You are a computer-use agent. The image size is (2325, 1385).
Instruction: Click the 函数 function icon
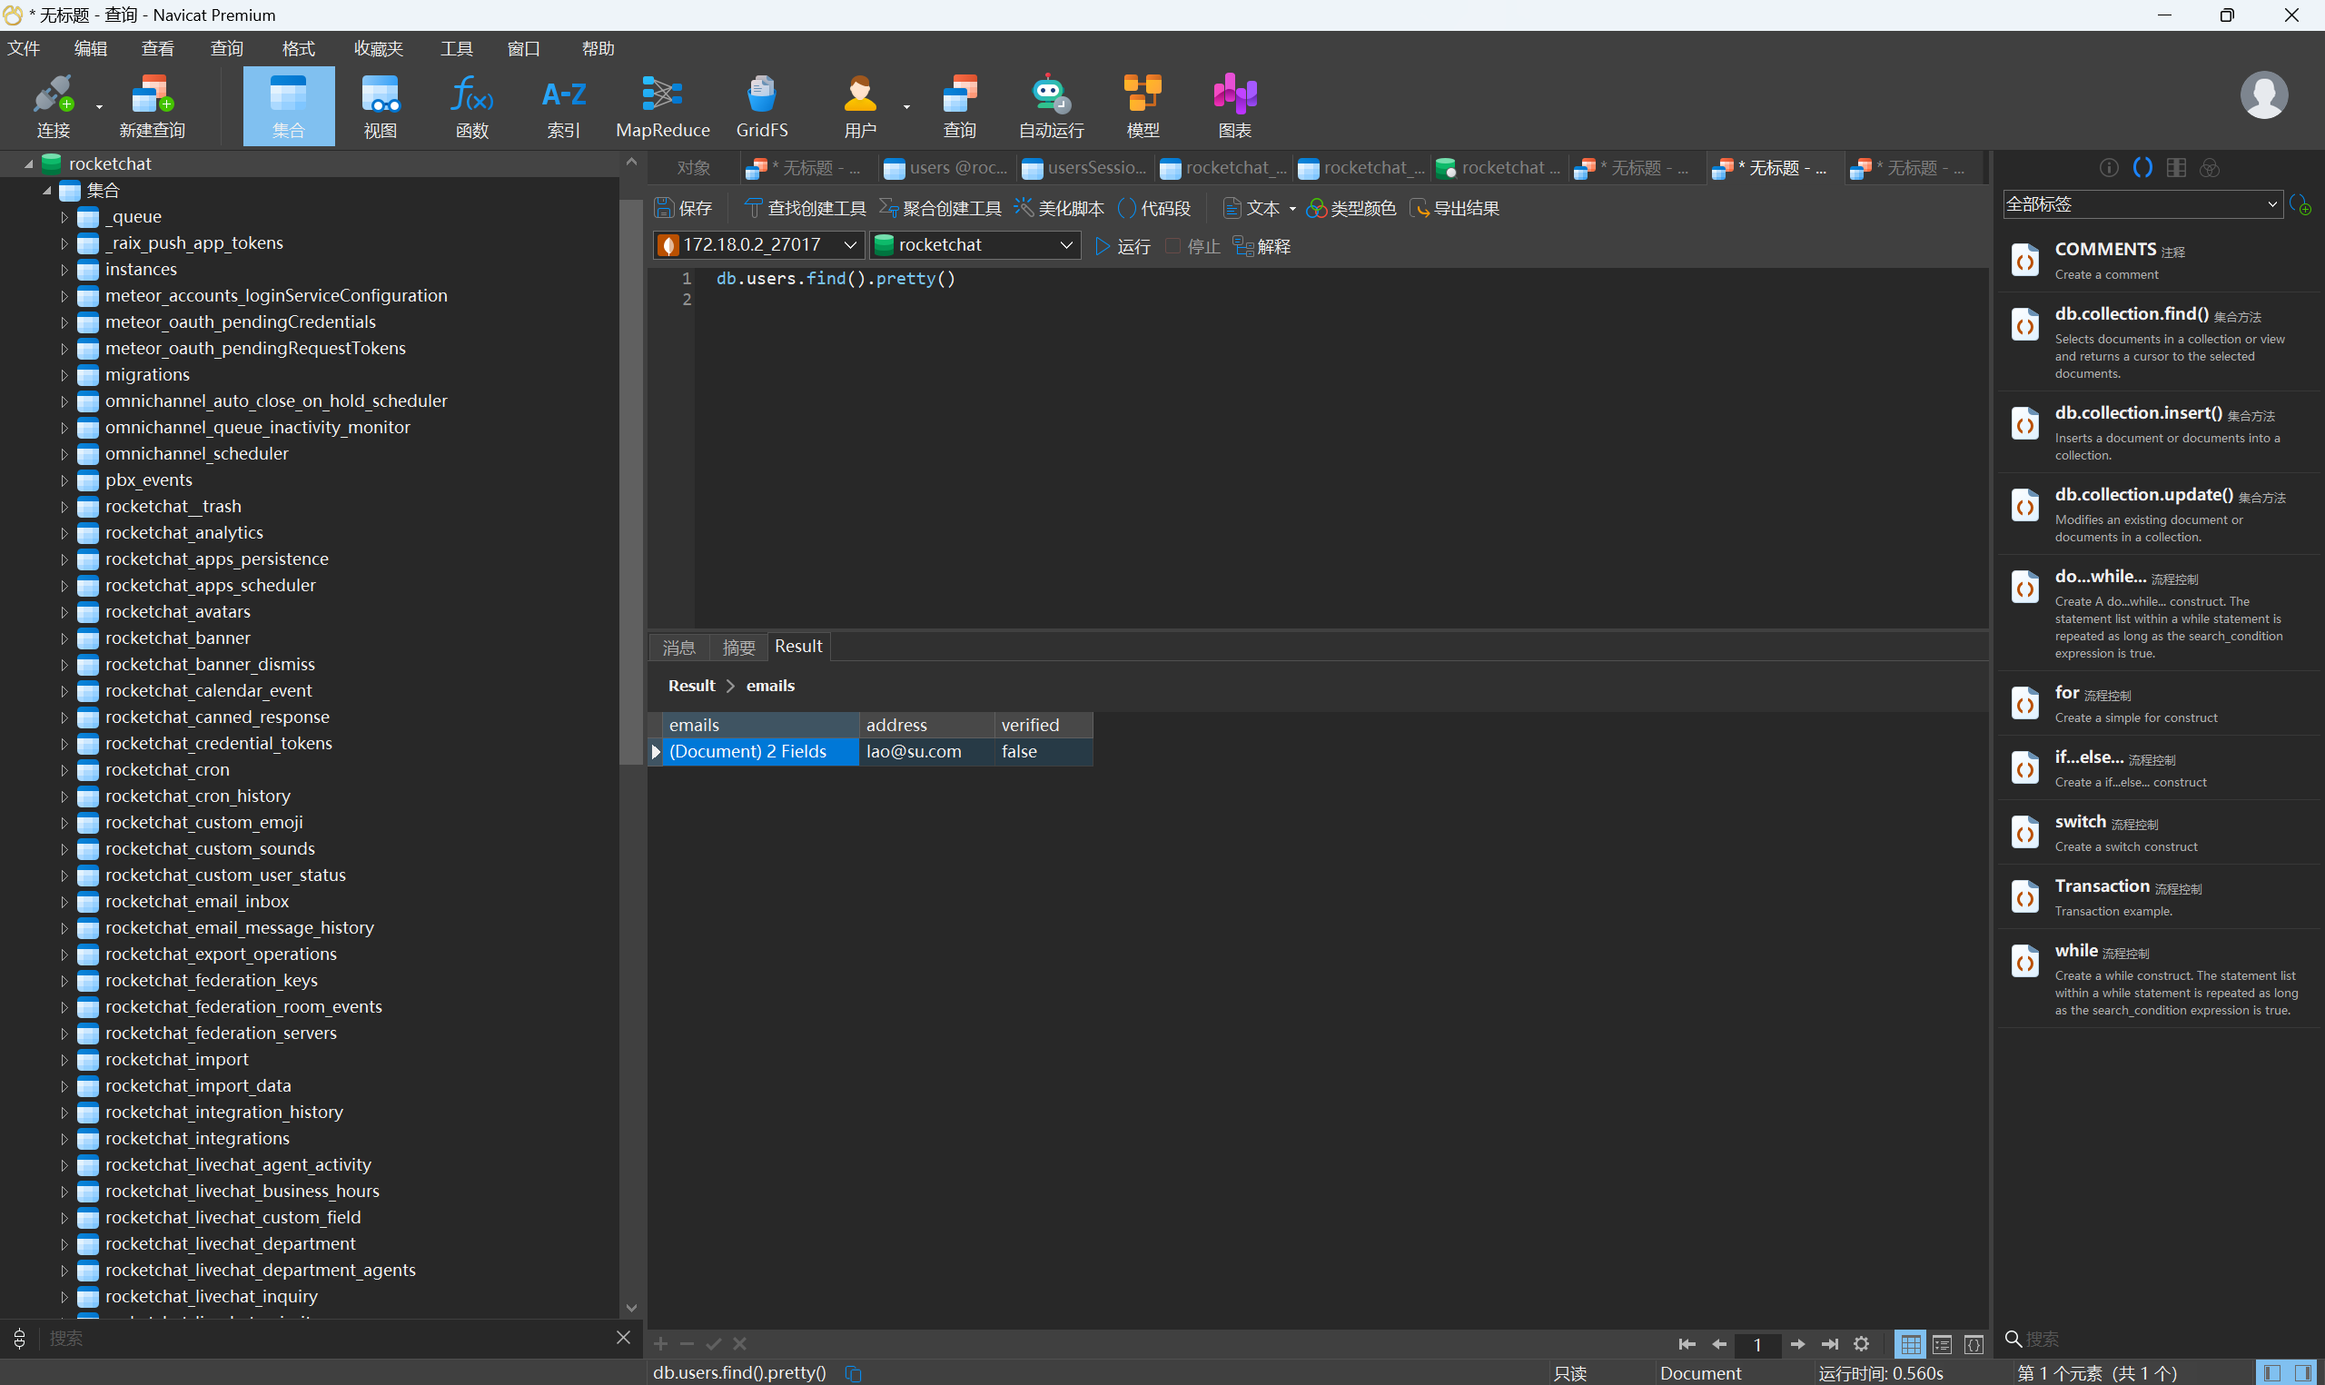click(471, 104)
